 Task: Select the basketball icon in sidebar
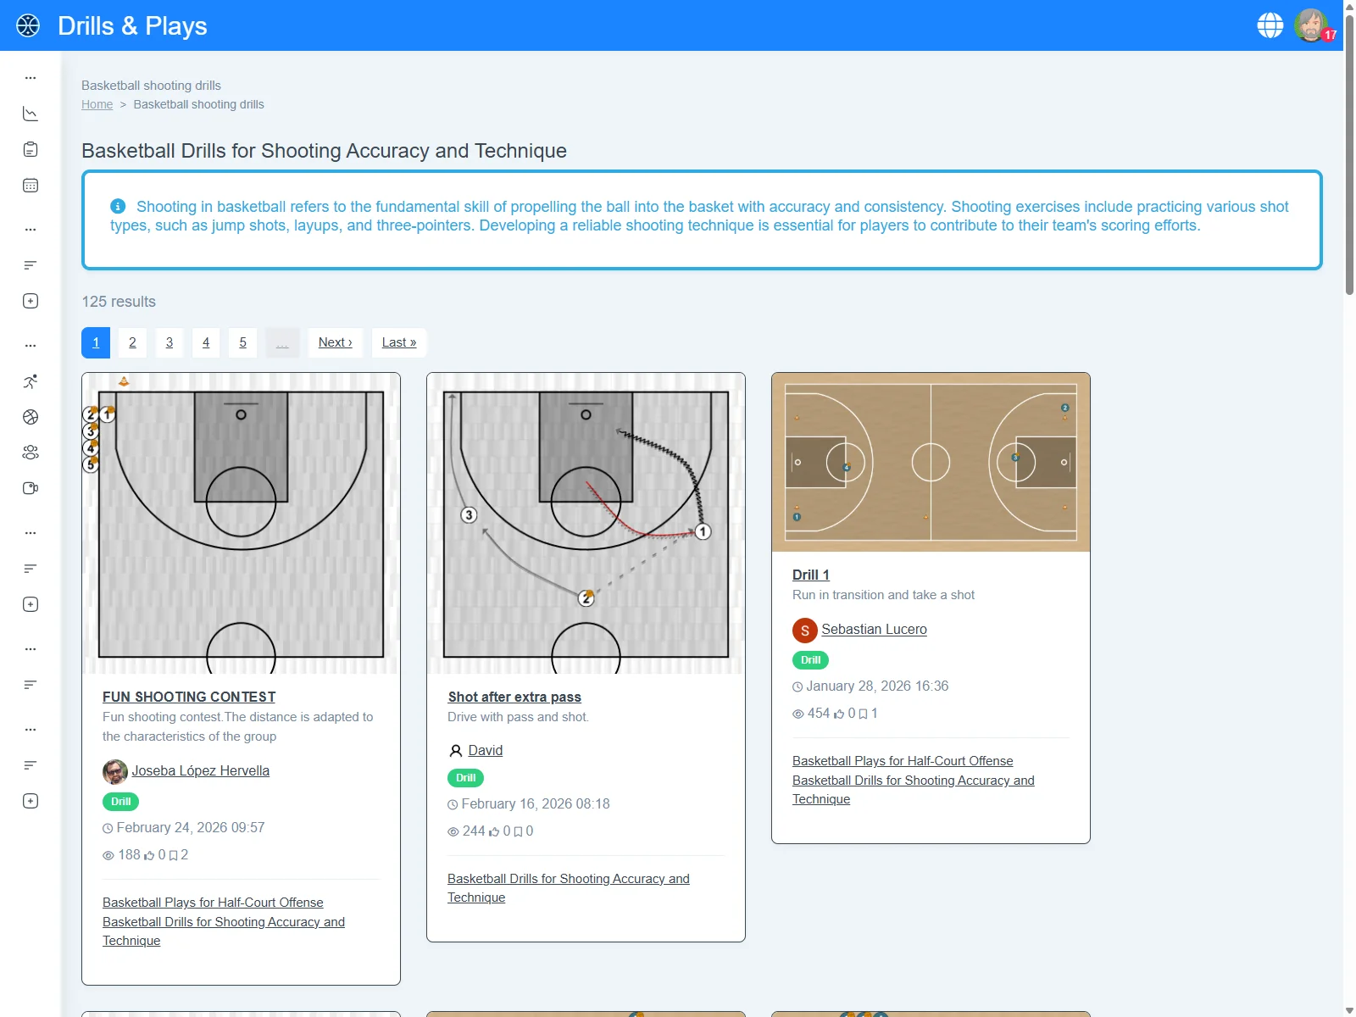click(31, 417)
